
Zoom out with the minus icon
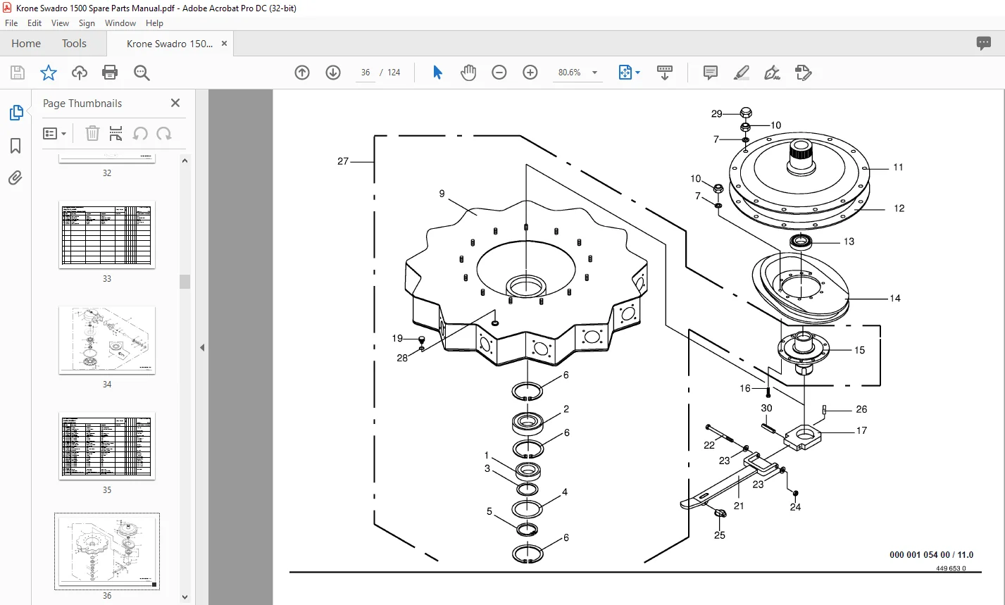pos(499,73)
